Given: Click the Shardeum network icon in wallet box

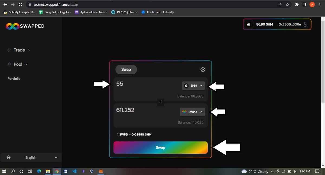Looking at the screenshot, I should pos(249,24).
